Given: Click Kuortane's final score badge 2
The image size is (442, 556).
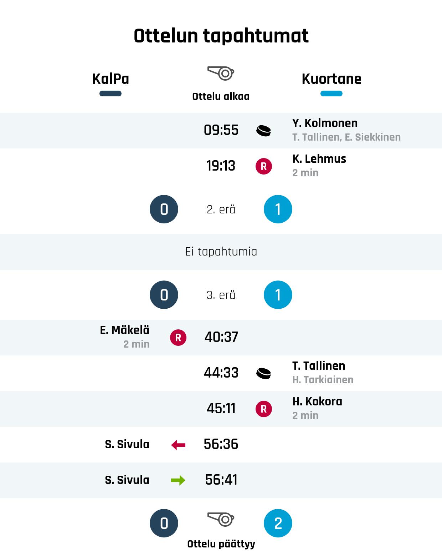Looking at the screenshot, I should (278, 523).
